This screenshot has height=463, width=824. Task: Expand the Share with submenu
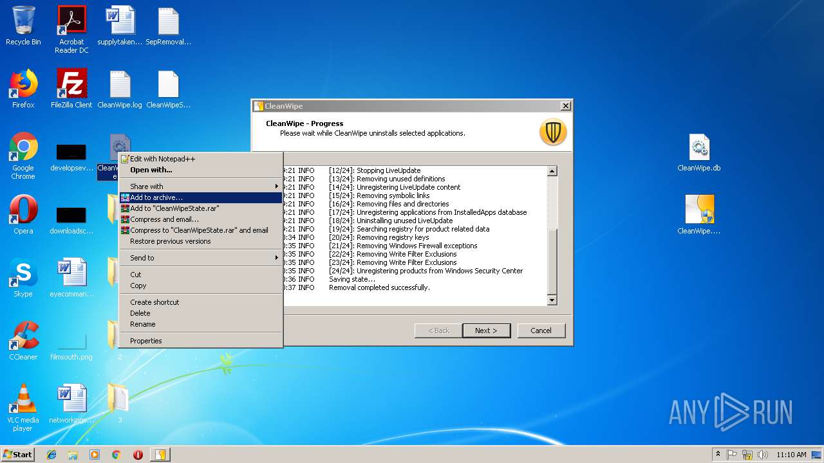pyautogui.click(x=201, y=186)
